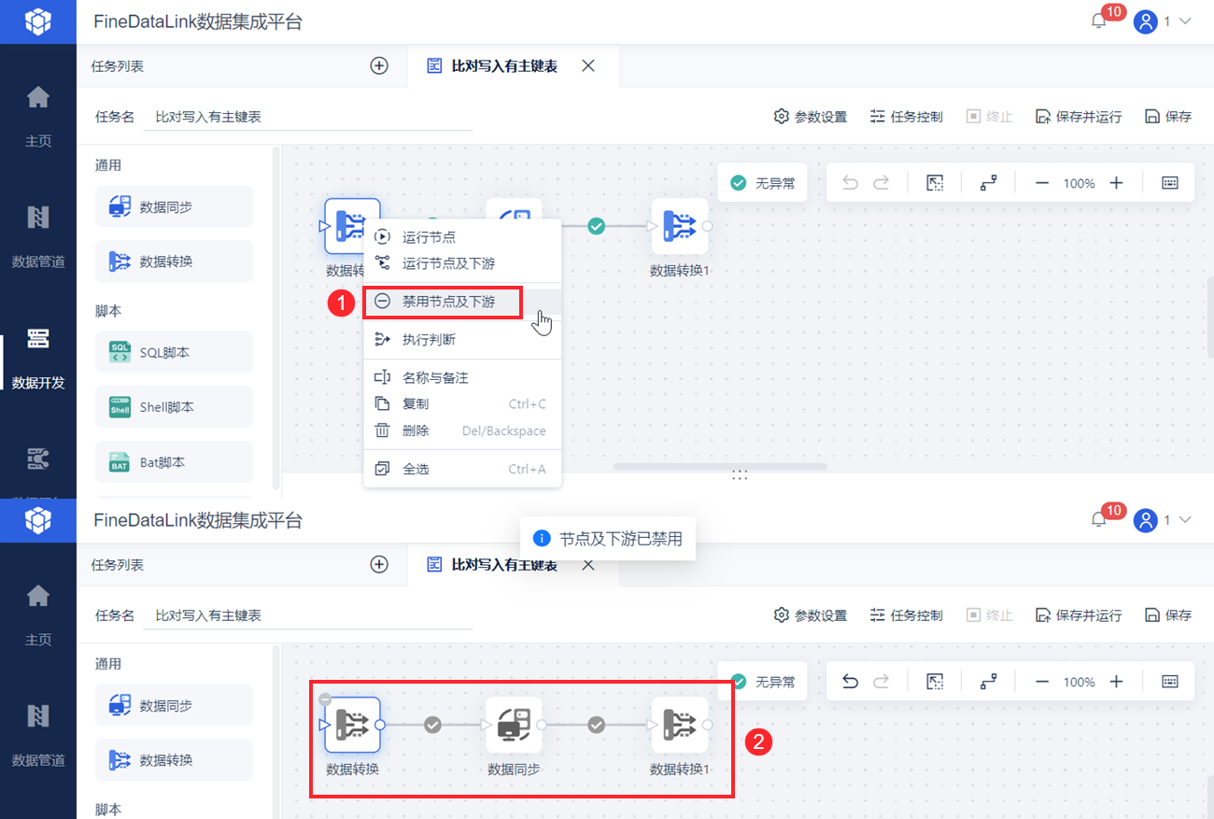
Task: Expand user dropdown arrow in upper window
Action: (1186, 21)
